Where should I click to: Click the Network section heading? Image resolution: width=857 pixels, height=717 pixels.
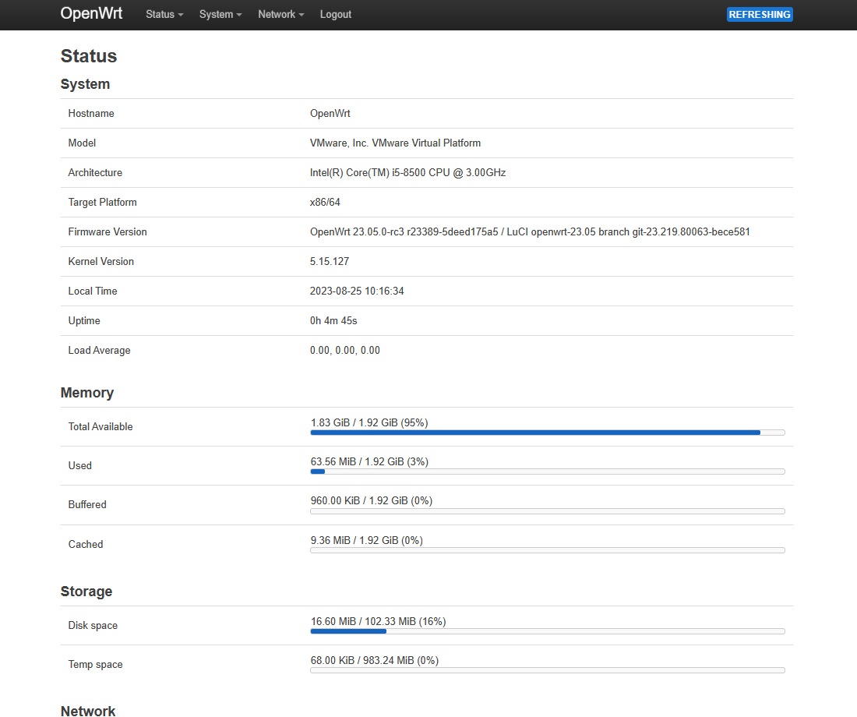(x=88, y=711)
